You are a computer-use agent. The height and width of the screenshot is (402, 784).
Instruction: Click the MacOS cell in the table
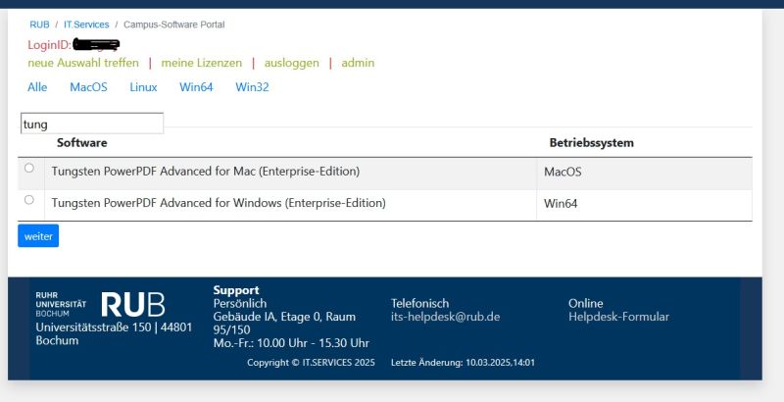563,172
